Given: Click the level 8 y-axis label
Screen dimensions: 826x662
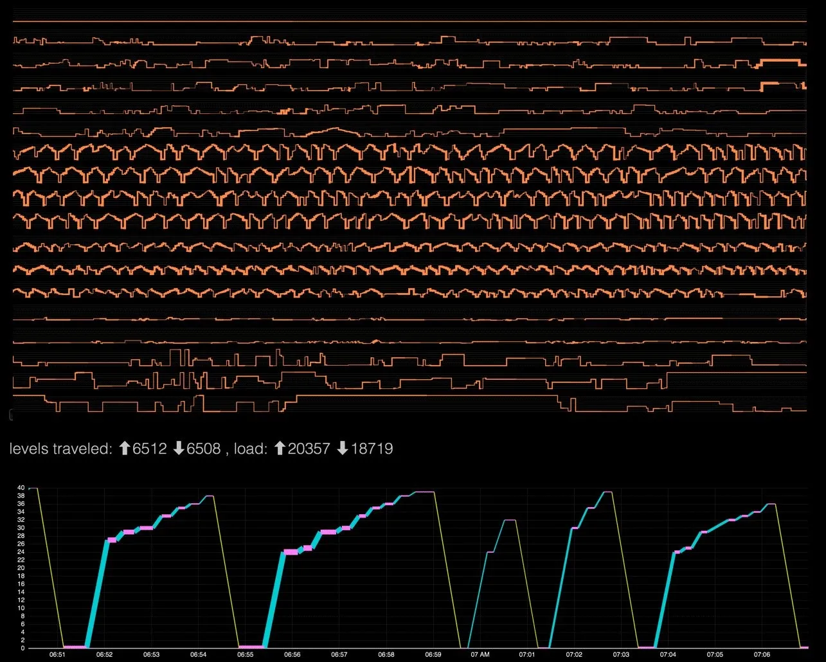Looking at the screenshot, I should (22, 616).
